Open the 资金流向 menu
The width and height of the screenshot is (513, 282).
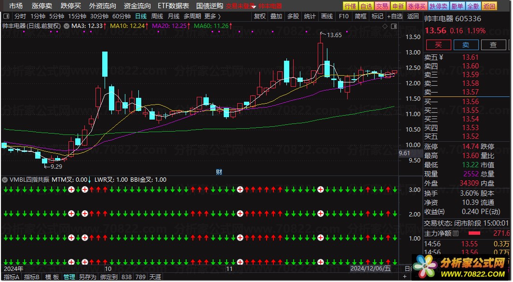[137, 6]
